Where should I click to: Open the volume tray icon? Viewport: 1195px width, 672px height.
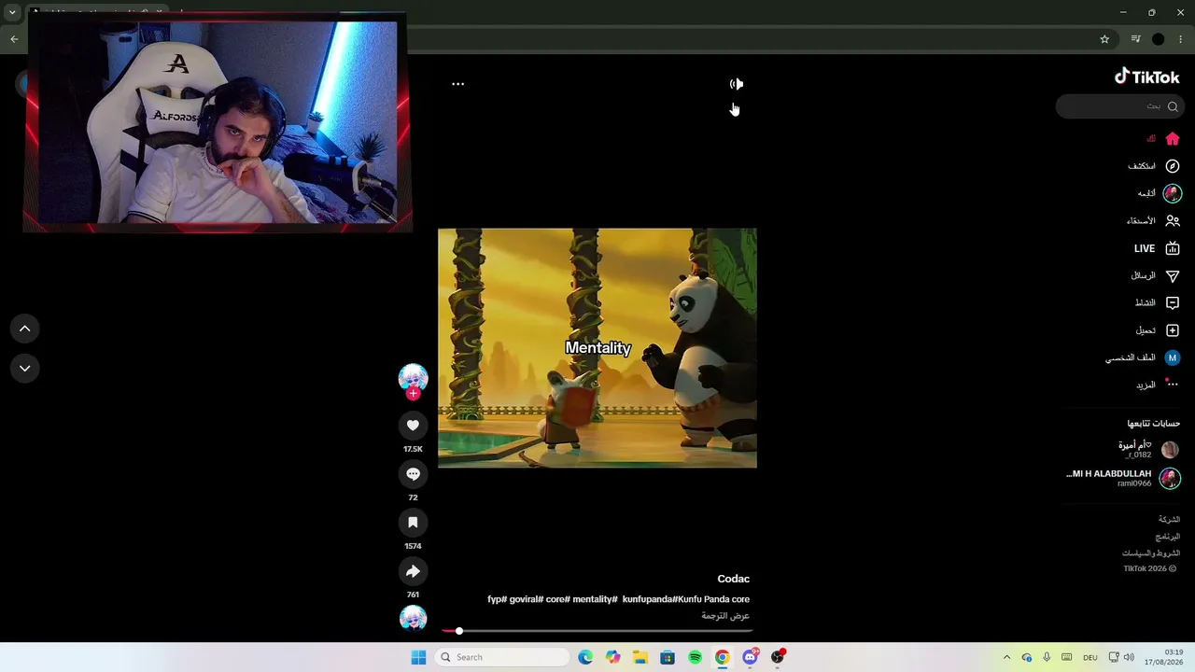[1129, 657]
